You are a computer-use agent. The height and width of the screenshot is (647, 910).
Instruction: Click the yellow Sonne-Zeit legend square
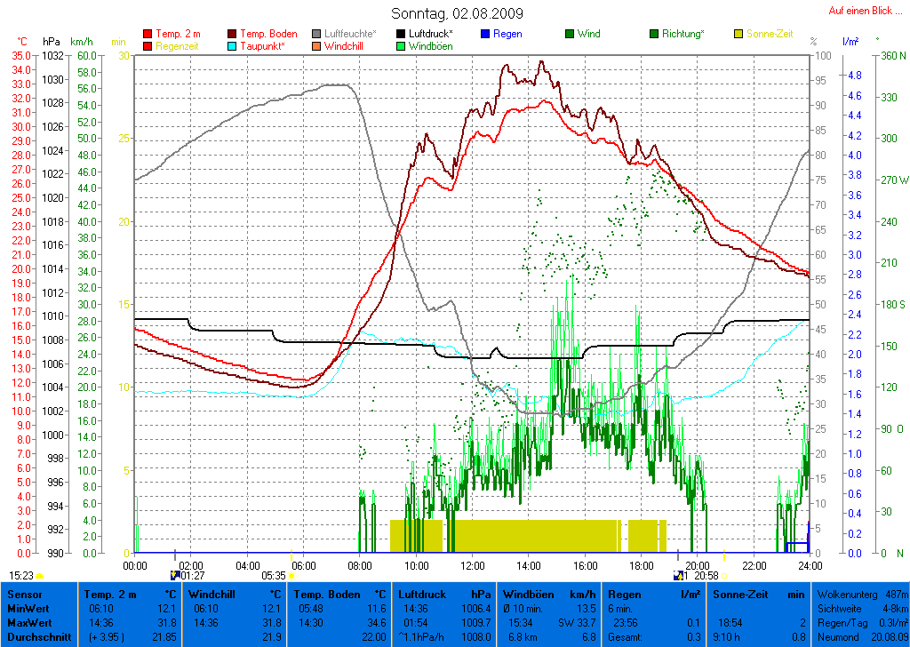[x=738, y=34]
